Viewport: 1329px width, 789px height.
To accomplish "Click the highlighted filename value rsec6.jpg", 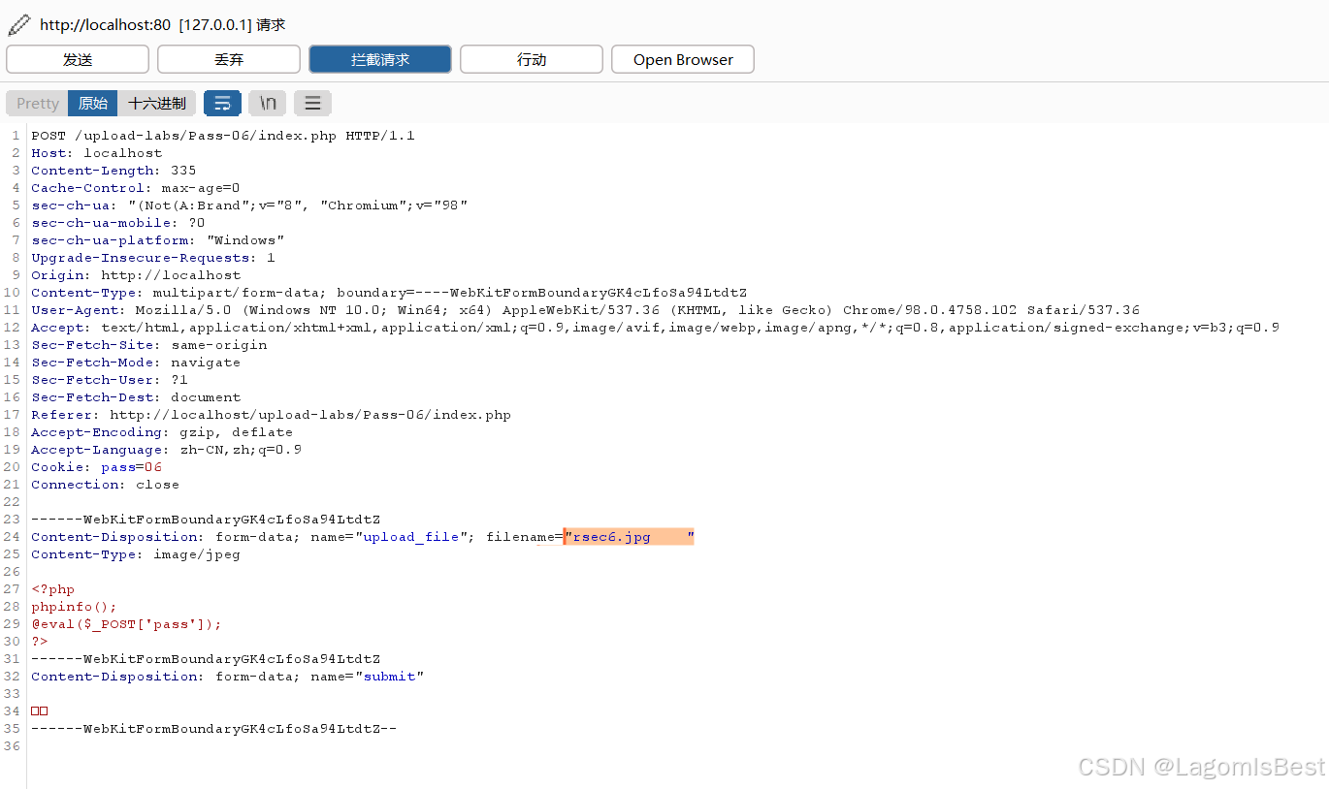I will pos(630,537).
